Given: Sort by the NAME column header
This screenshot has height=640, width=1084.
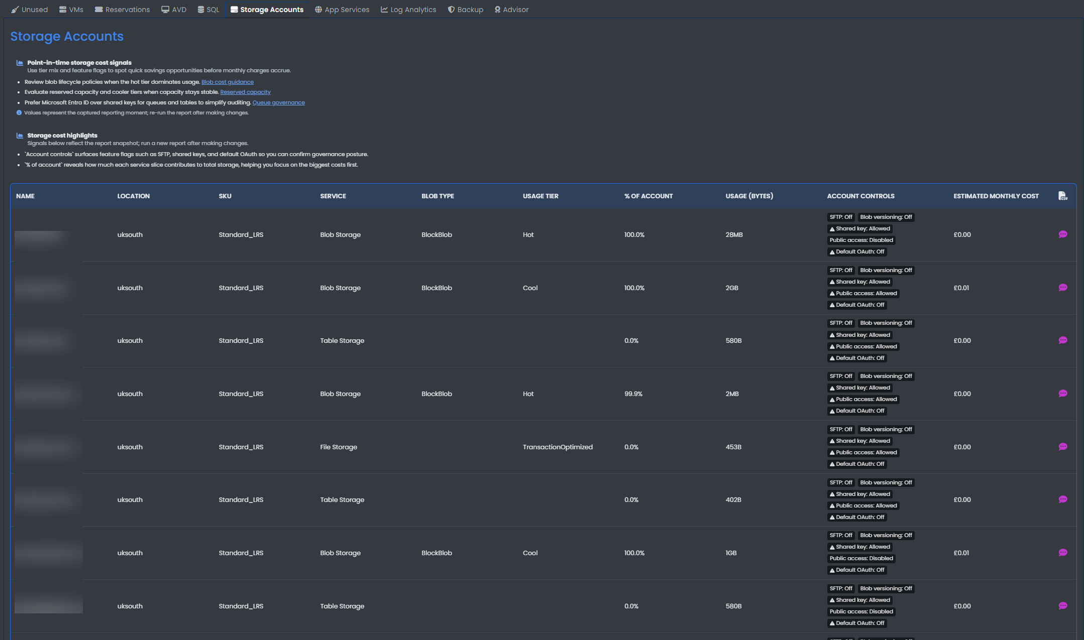Looking at the screenshot, I should point(25,196).
